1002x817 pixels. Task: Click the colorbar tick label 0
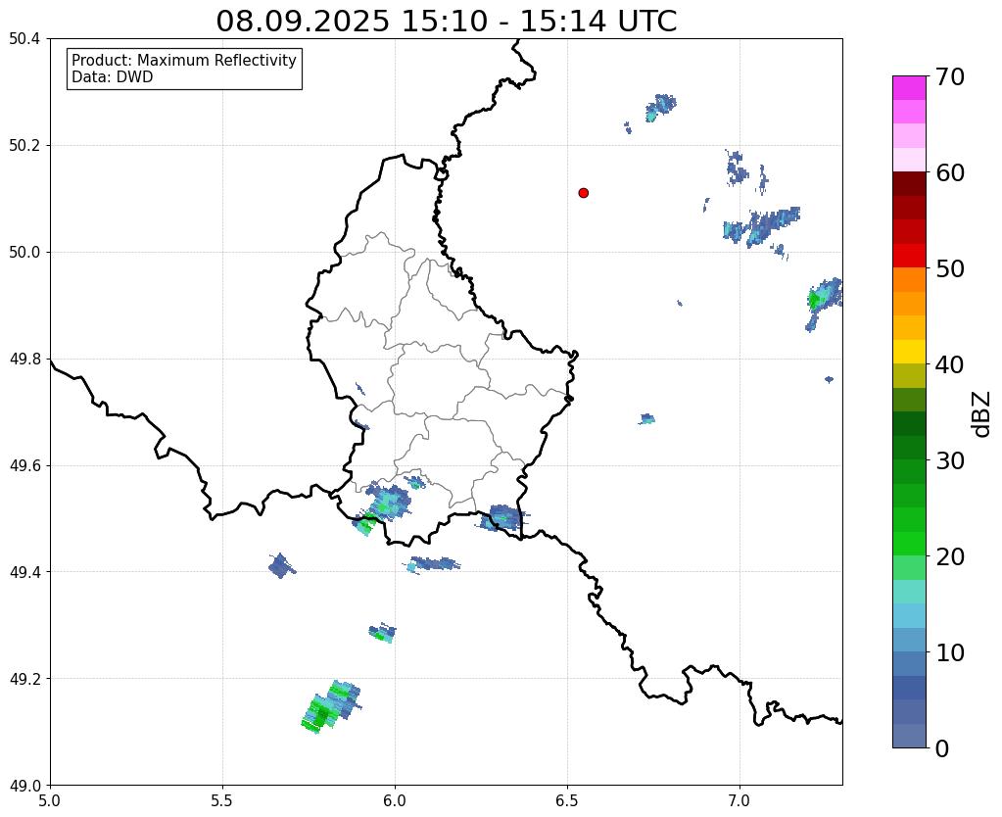point(942,748)
